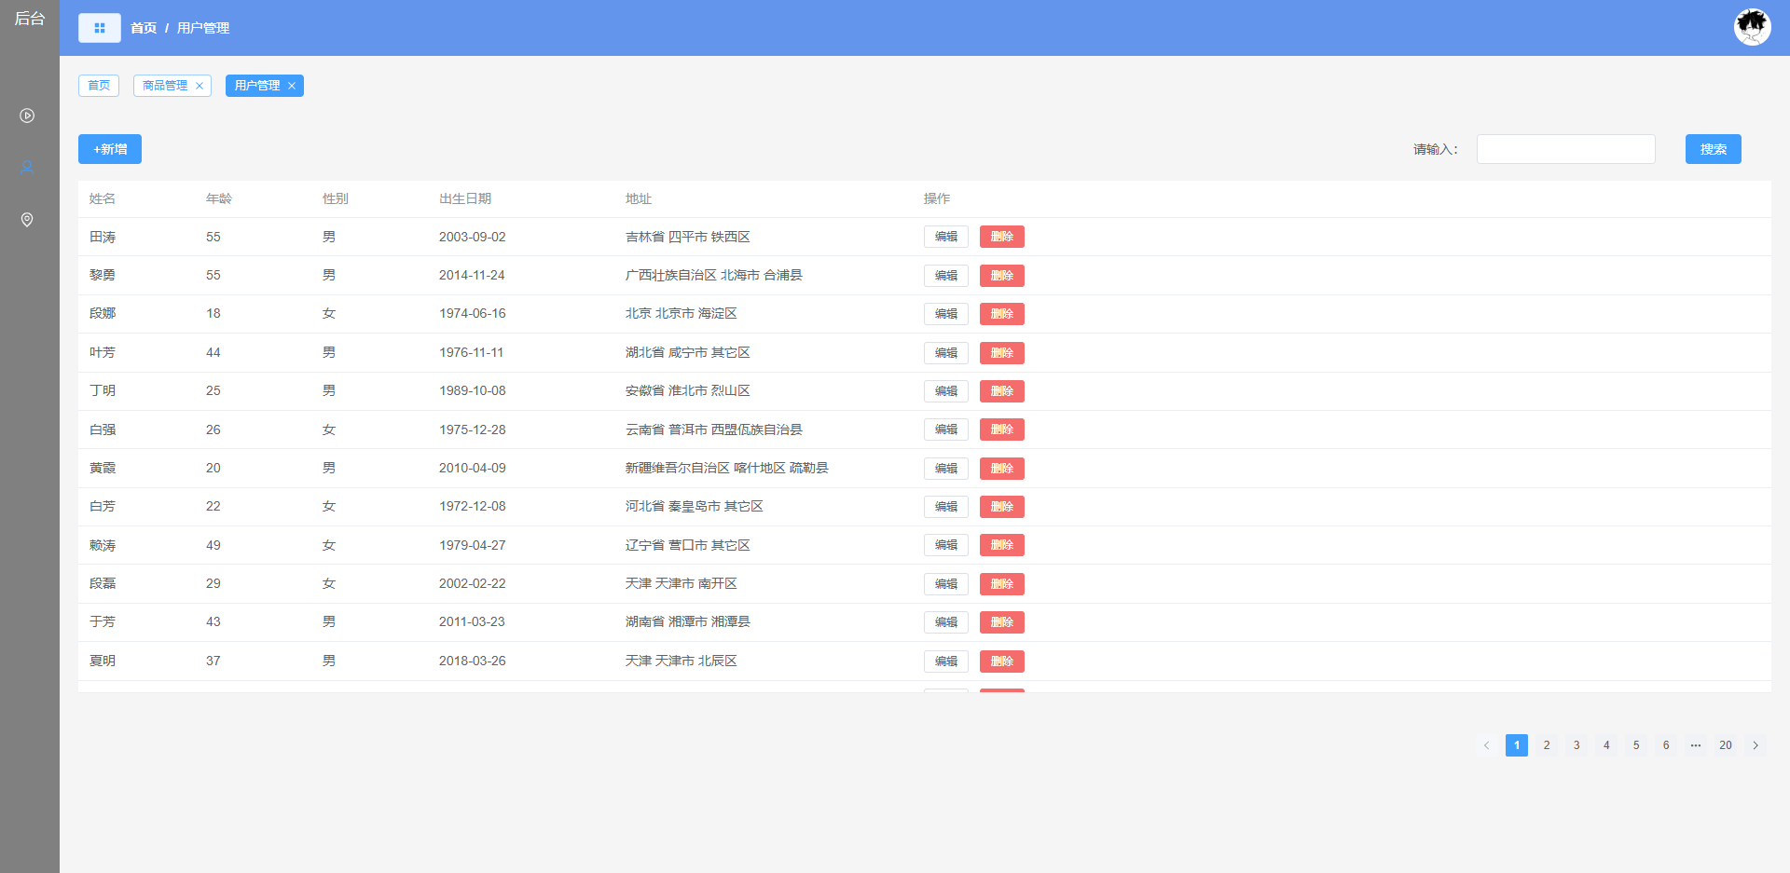
Task: Delete the row for 赖涛
Action: 1002,545
